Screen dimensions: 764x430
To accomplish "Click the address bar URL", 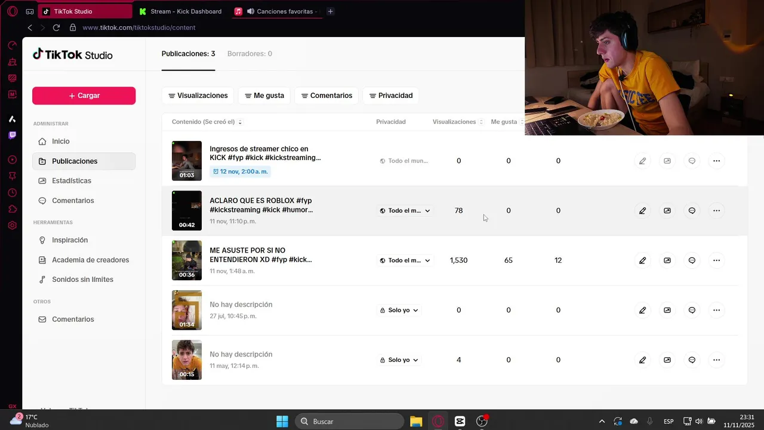I will tap(138, 27).
